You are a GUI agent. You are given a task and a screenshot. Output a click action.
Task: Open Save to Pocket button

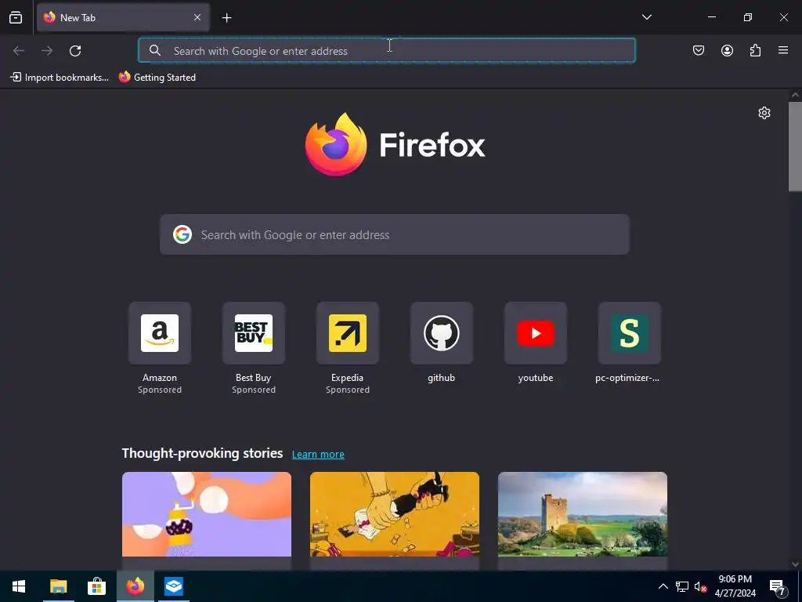tap(699, 50)
